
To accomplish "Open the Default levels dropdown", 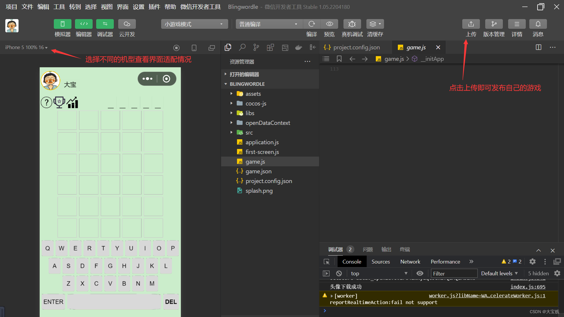I will 499,273.
